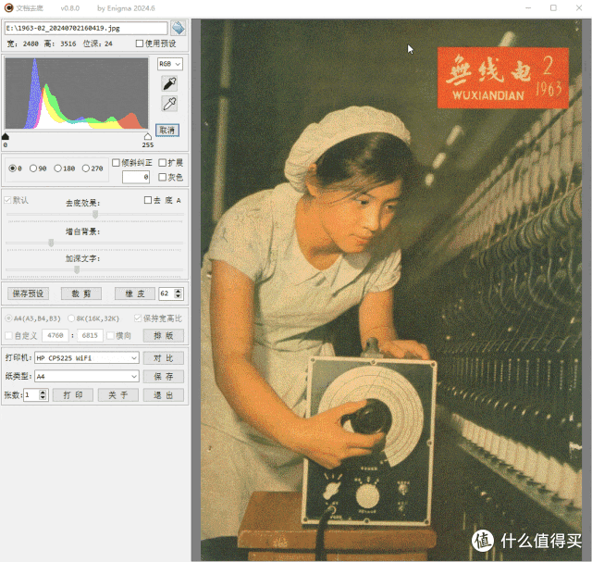Click the 裁剪 crop button

[81, 293]
